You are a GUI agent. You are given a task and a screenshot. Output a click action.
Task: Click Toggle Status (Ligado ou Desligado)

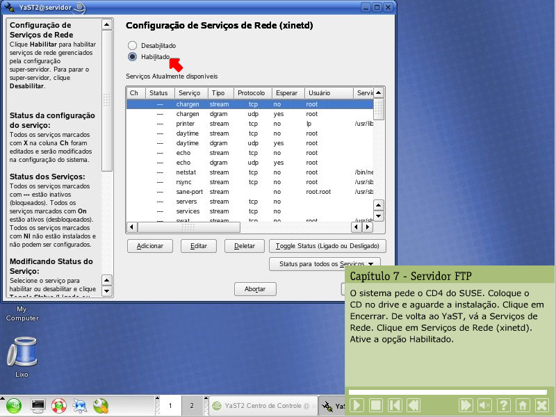[327, 246]
